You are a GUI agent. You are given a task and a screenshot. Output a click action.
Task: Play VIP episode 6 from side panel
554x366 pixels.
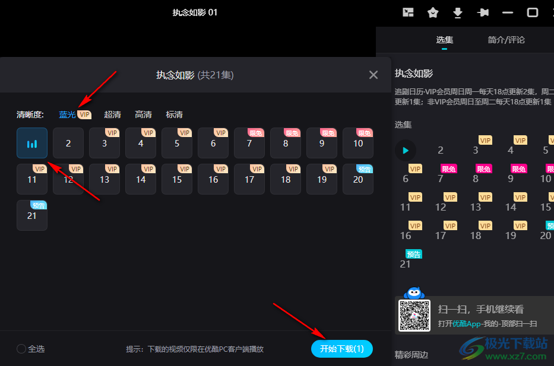pyautogui.click(x=406, y=179)
